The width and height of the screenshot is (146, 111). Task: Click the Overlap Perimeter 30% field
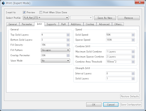click(x=54, y=55)
